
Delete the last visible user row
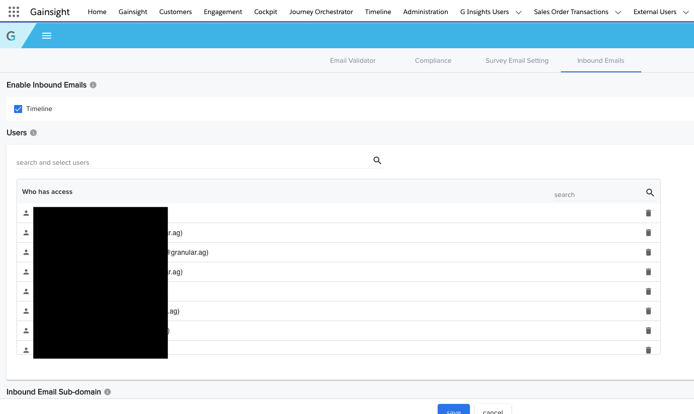click(648, 350)
